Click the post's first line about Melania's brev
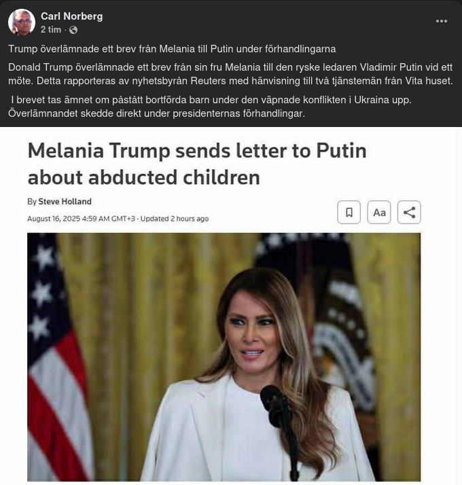462x485 pixels. (172, 49)
